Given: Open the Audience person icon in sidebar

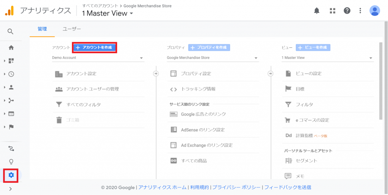Looking at the screenshot, I should point(11,87).
